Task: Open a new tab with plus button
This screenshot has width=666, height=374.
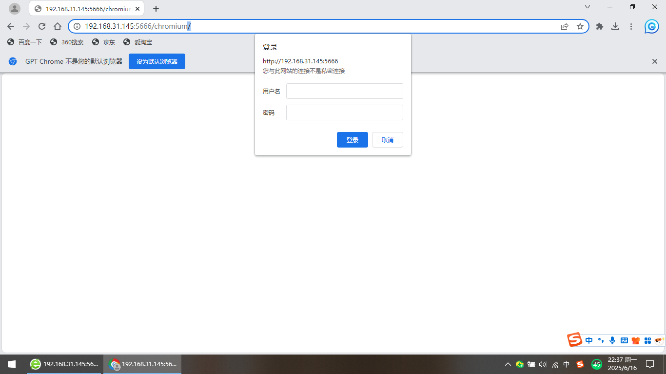Action: pyautogui.click(x=156, y=9)
